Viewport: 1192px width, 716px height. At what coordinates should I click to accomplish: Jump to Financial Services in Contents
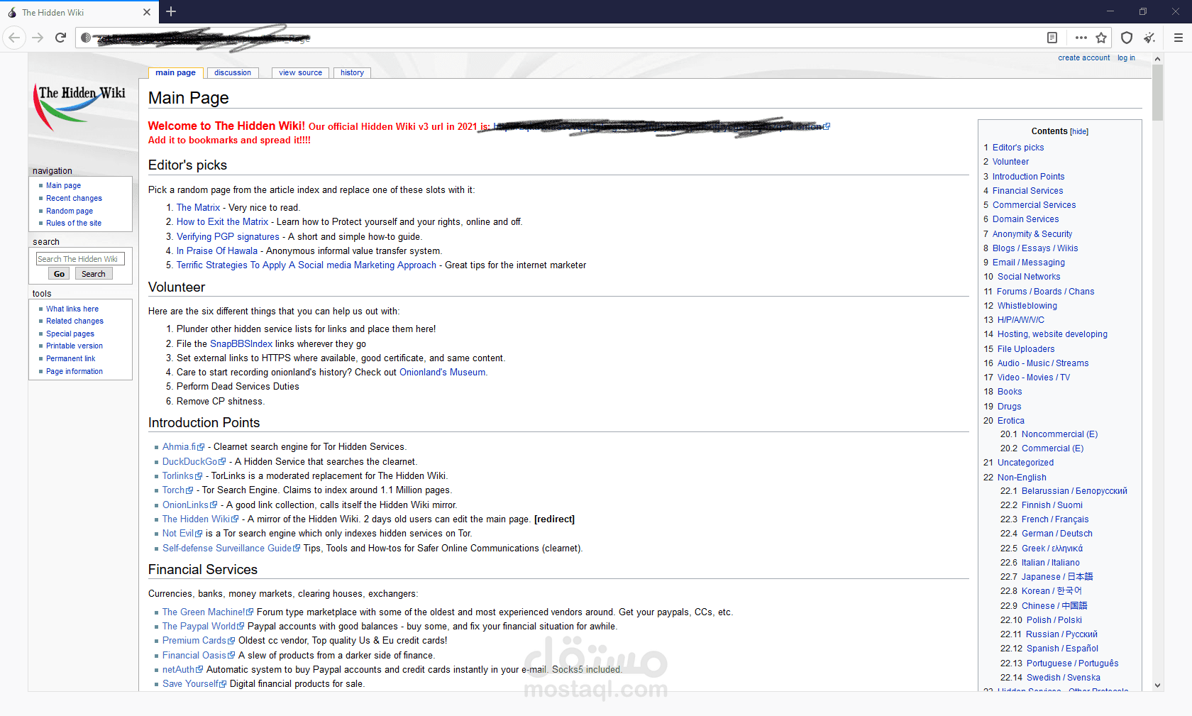[1027, 191]
